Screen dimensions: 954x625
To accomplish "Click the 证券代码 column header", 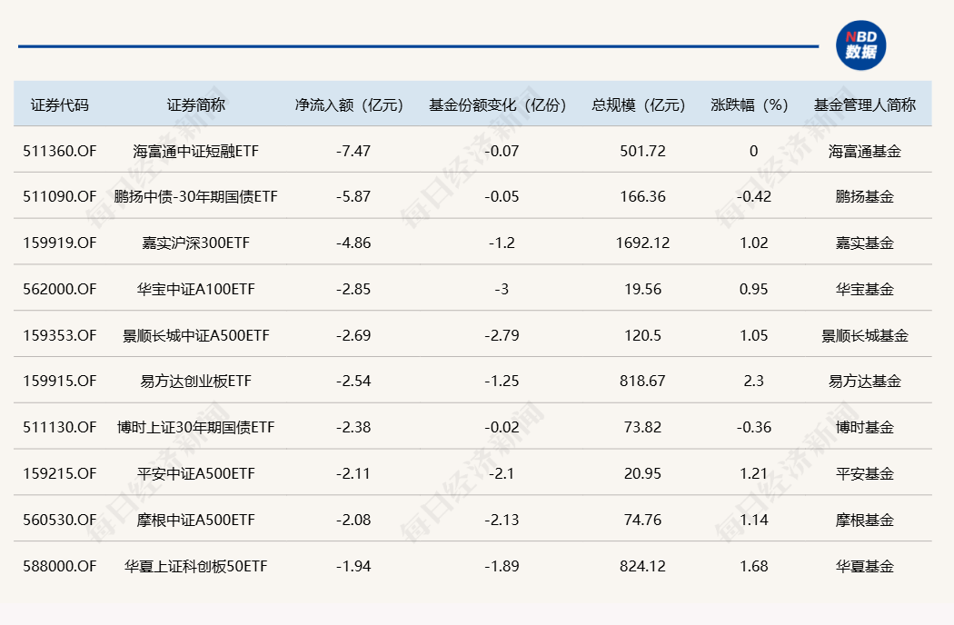I will pyautogui.click(x=60, y=105).
